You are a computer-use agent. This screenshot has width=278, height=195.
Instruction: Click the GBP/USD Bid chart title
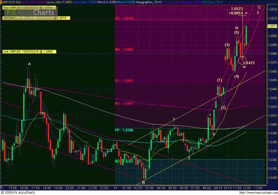tap(11, 2)
